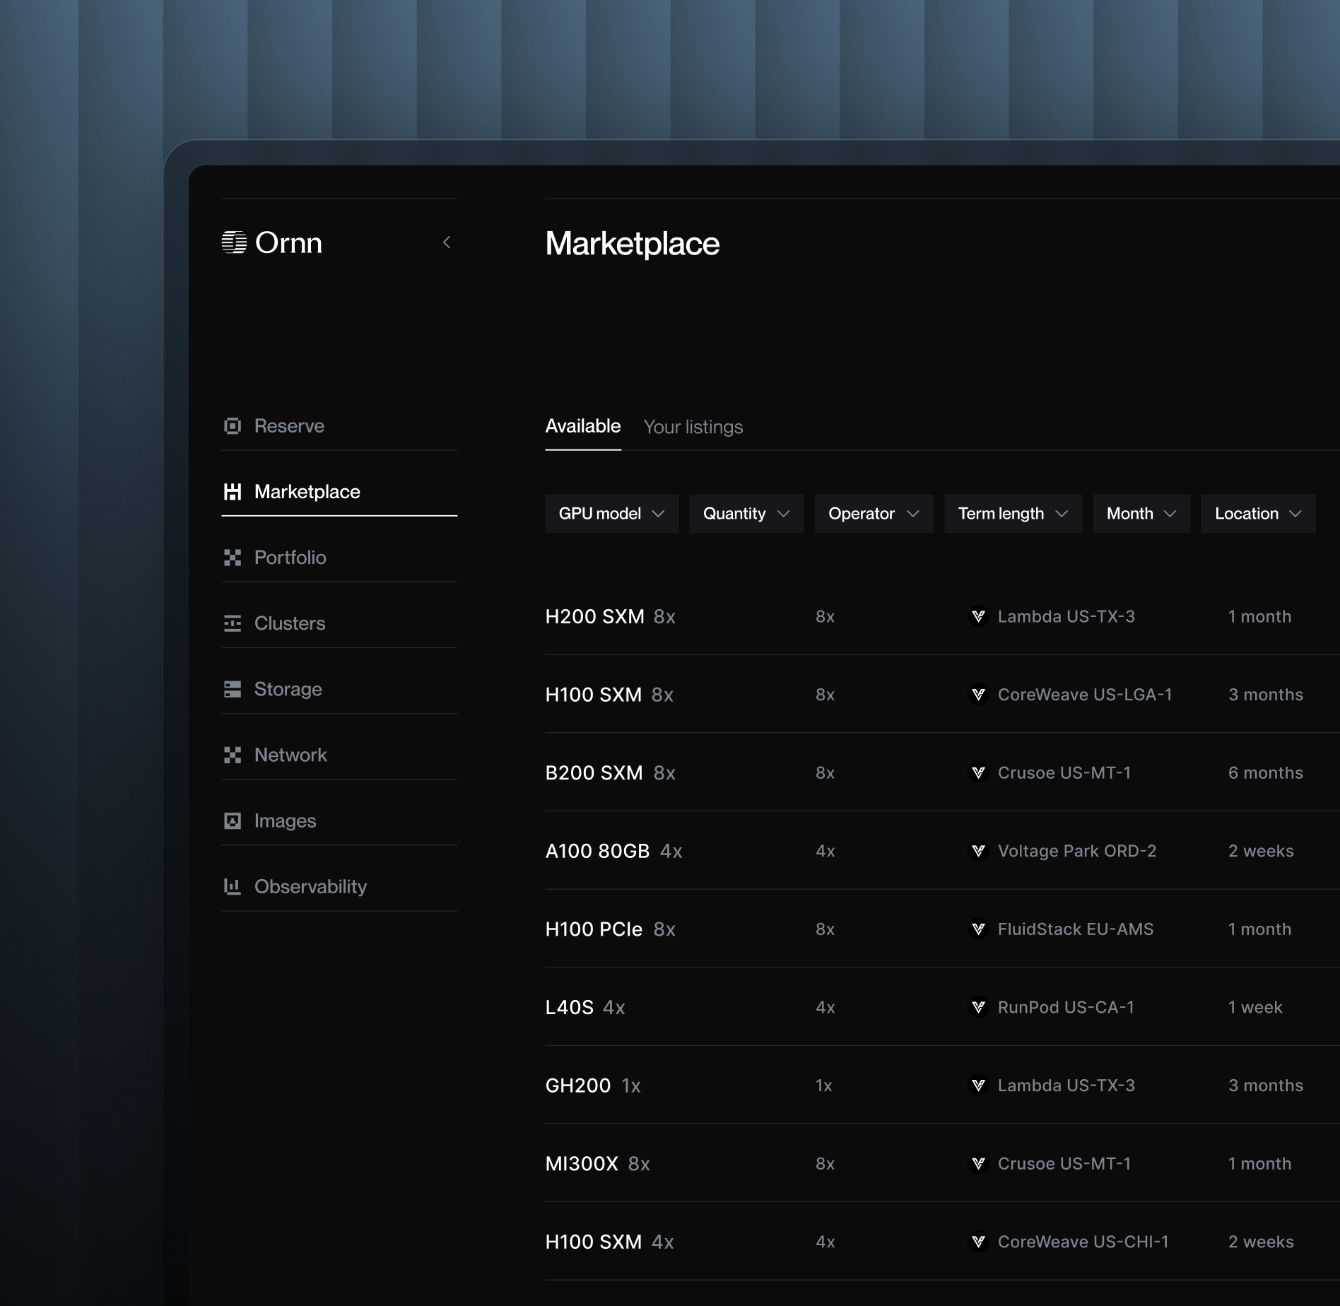Switch to the Your listings tab
This screenshot has width=1340, height=1306.
pyautogui.click(x=693, y=427)
